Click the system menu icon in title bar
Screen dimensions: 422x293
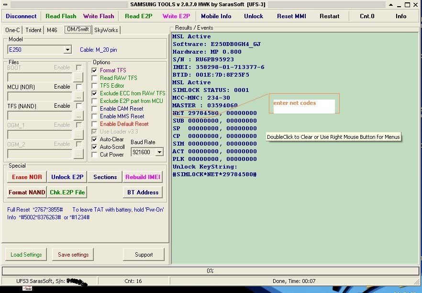pyautogui.click(x=5, y=5)
